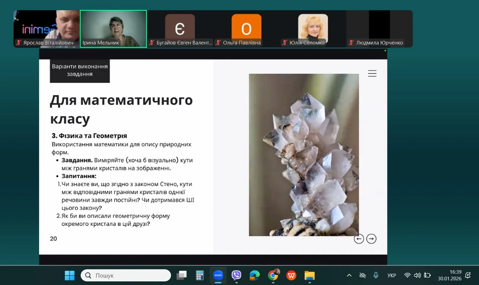
Task: Select Ольга Павлівна's participant tile
Action: pyautogui.click(x=246, y=29)
